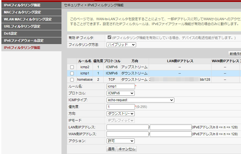
Task: Open フィルタリング方法 dropdown showing ハイブリッド
Action: pos(121,45)
